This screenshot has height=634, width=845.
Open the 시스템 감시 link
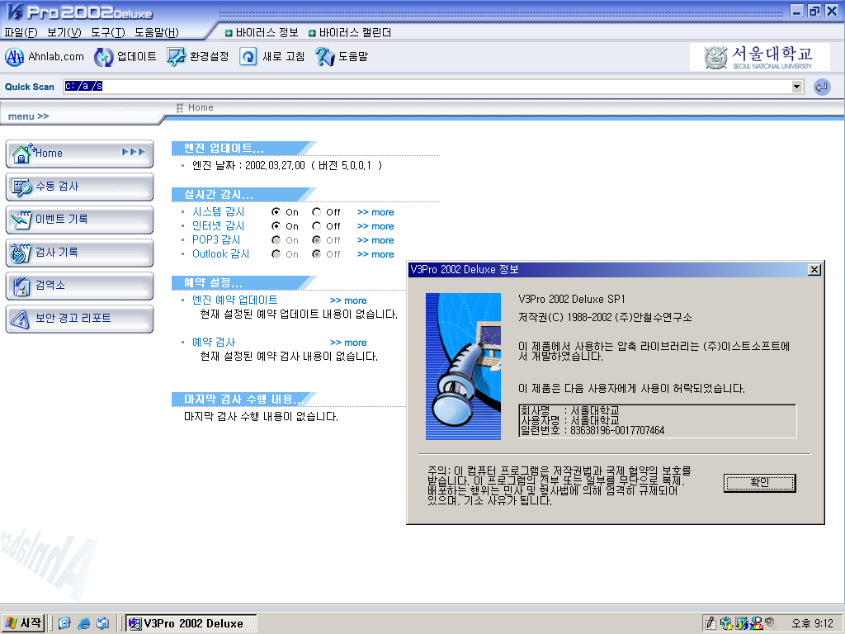point(218,212)
